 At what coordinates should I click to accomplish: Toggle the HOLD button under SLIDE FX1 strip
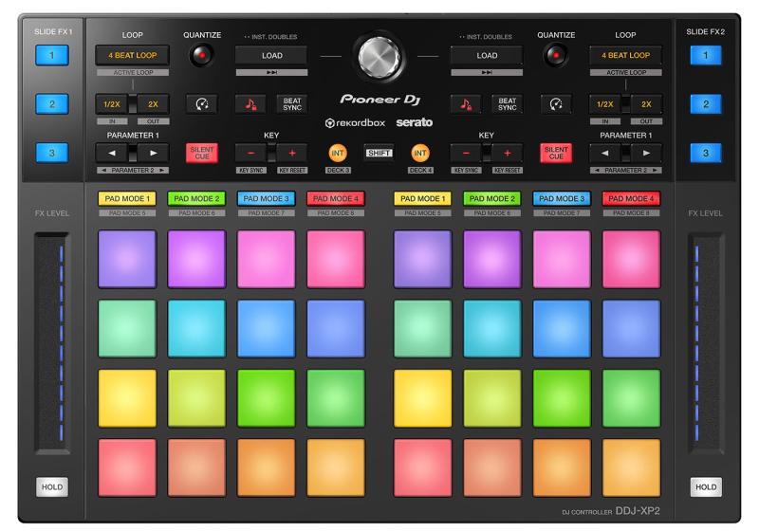pyautogui.click(x=52, y=487)
